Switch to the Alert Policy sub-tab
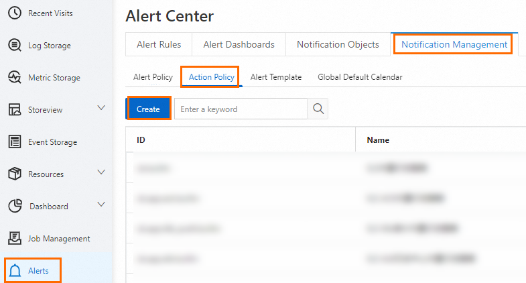This screenshot has height=283, width=526. [153, 77]
